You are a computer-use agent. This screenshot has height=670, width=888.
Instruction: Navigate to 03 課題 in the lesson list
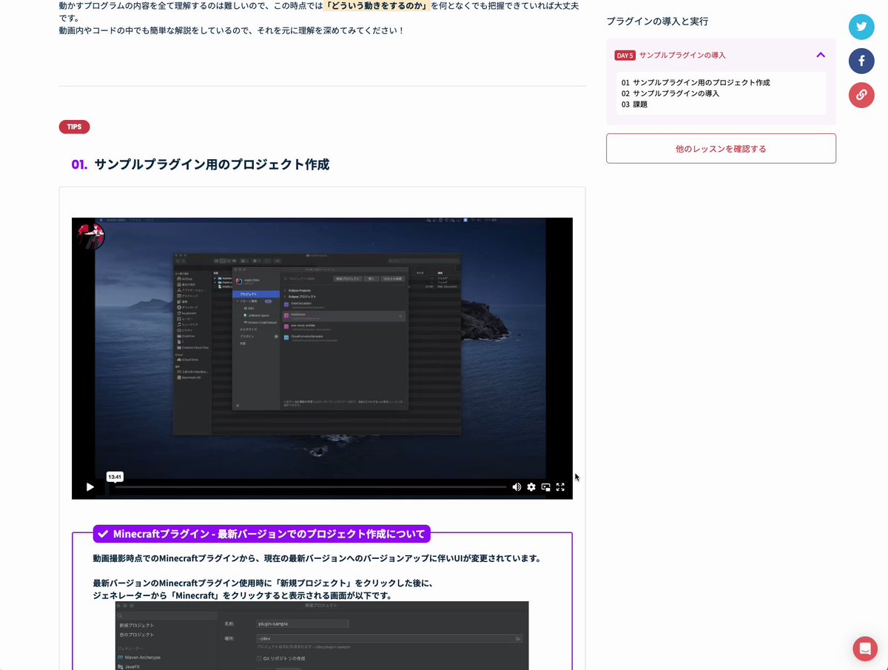(634, 105)
